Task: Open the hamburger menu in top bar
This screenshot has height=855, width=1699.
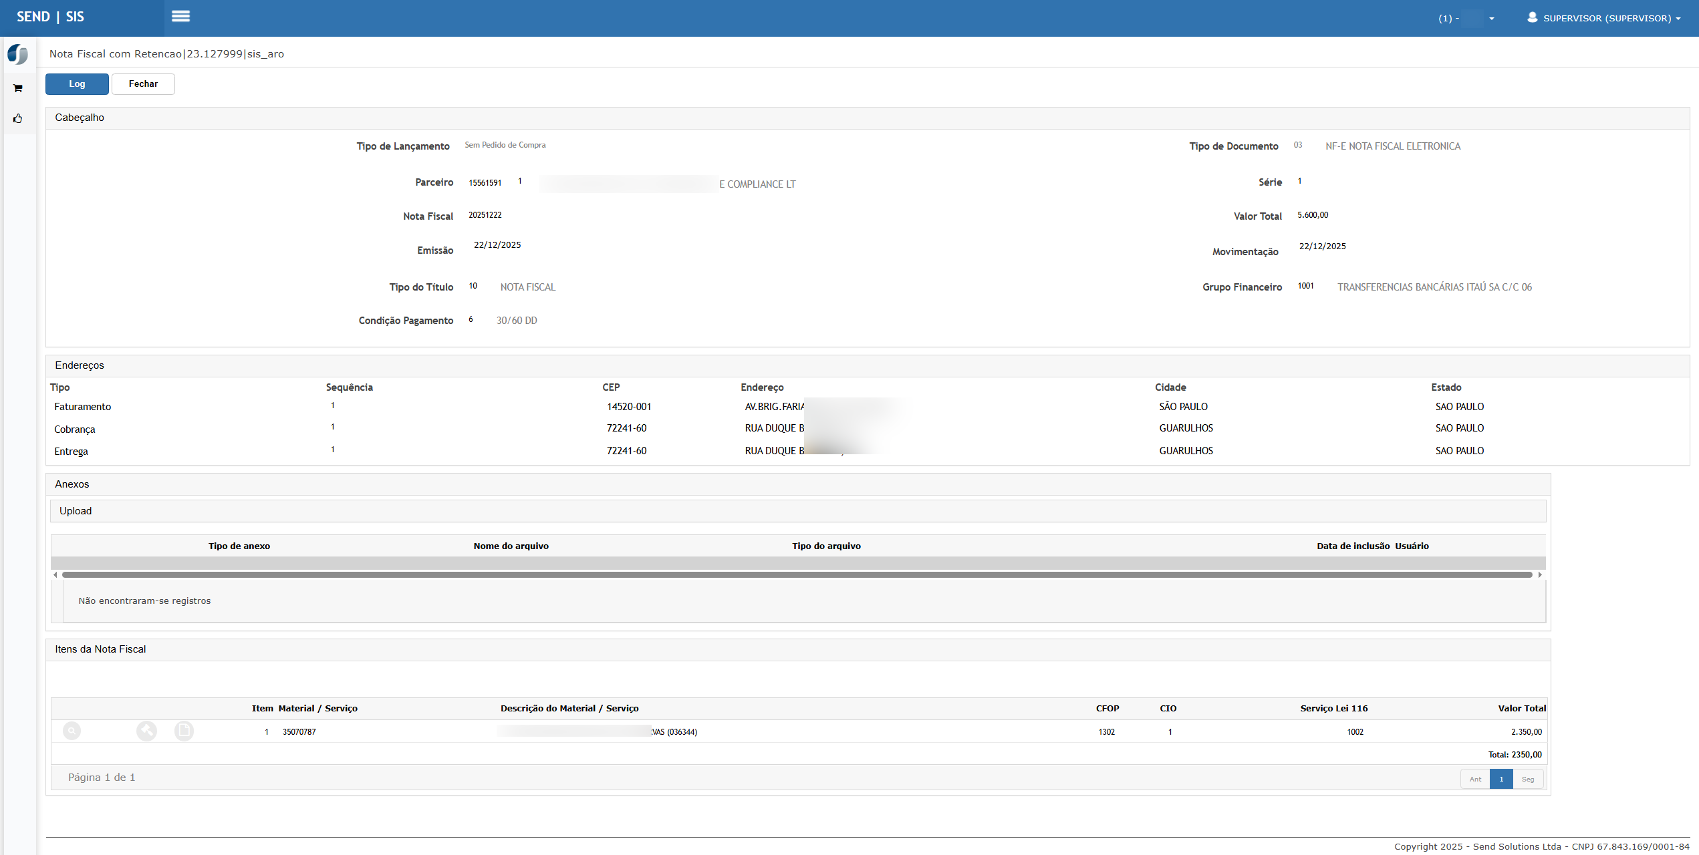Action: pyautogui.click(x=180, y=17)
